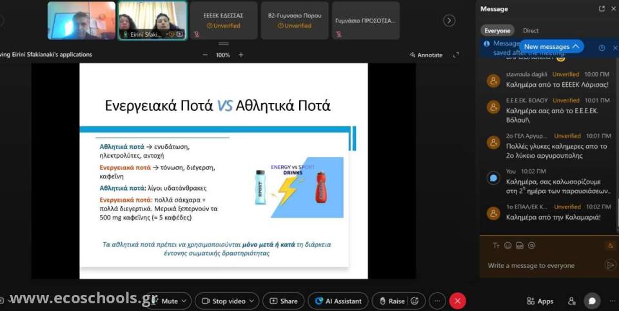619x311 pixels.
Task: Expand the Stop video options arrow
Action: pyautogui.click(x=252, y=301)
